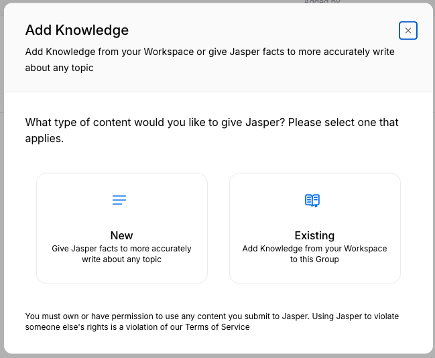Click the Add Knowledge heading
Image resolution: width=435 pixels, height=358 pixels.
pyautogui.click(x=77, y=30)
